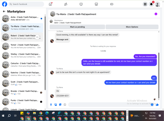Image resolution: width=164 pixels, height=121 pixels.
Task: Open Sticky Notes from the taskbar
Action: [22, 113]
